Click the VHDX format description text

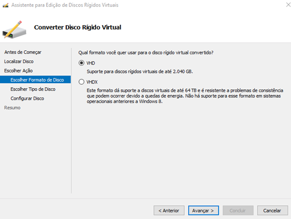(185, 96)
